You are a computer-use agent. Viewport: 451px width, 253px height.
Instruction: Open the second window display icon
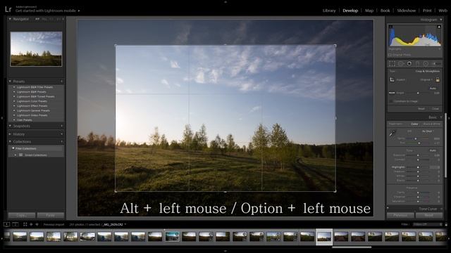click(16, 224)
